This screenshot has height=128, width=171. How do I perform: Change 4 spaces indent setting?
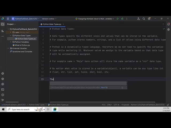tap(125, 105)
